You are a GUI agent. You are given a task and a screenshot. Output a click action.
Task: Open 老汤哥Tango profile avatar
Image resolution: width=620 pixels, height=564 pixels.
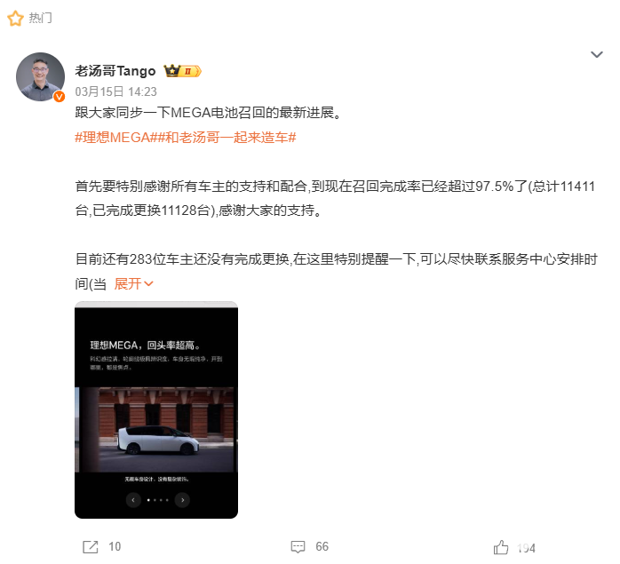coord(40,76)
